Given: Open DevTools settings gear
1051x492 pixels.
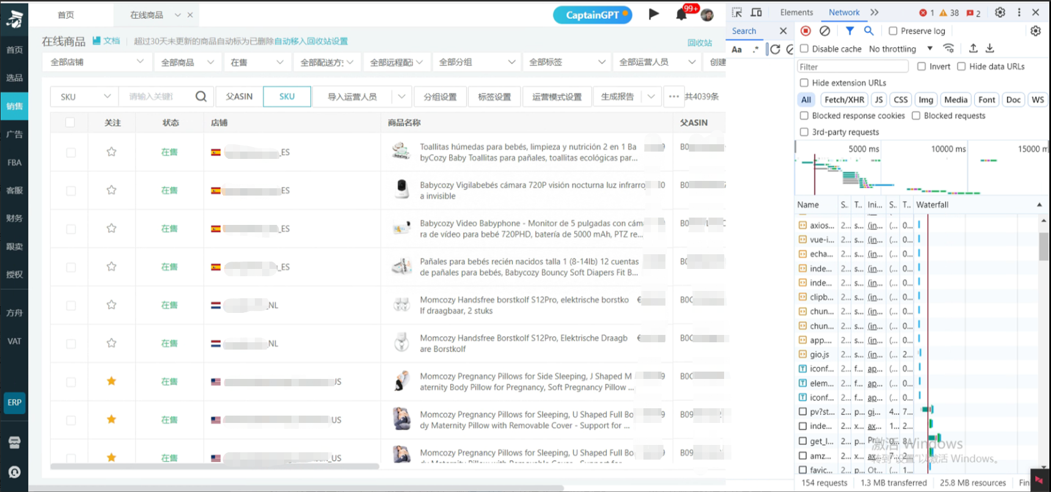Looking at the screenshot, I should 1000,12.
